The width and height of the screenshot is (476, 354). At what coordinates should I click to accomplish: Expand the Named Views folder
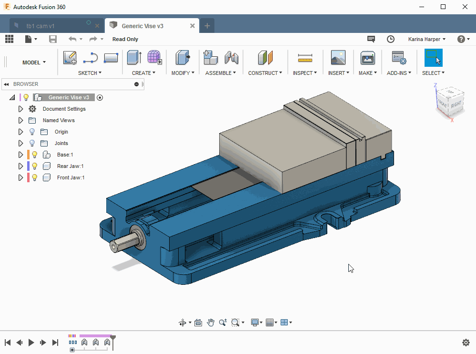[x=20, y=120]
